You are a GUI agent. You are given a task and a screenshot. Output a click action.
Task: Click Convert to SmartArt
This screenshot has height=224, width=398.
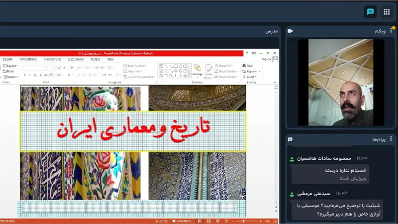coord(139,77)
